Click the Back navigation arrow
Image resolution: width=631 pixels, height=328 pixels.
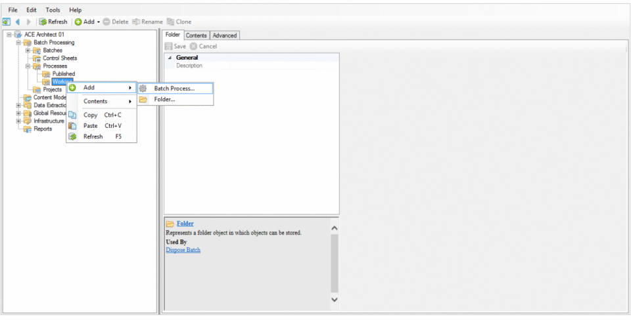tap(17, 22)
